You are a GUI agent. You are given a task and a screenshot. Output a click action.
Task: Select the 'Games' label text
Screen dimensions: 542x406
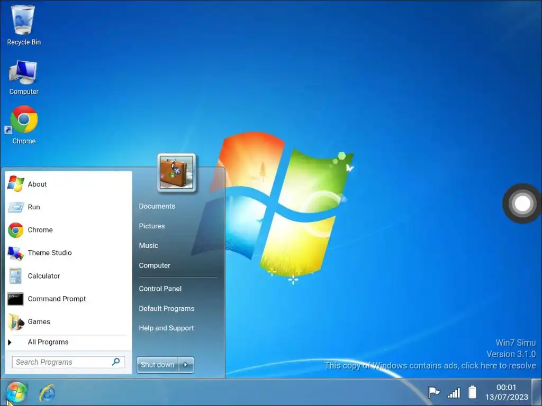click(39, 321)
